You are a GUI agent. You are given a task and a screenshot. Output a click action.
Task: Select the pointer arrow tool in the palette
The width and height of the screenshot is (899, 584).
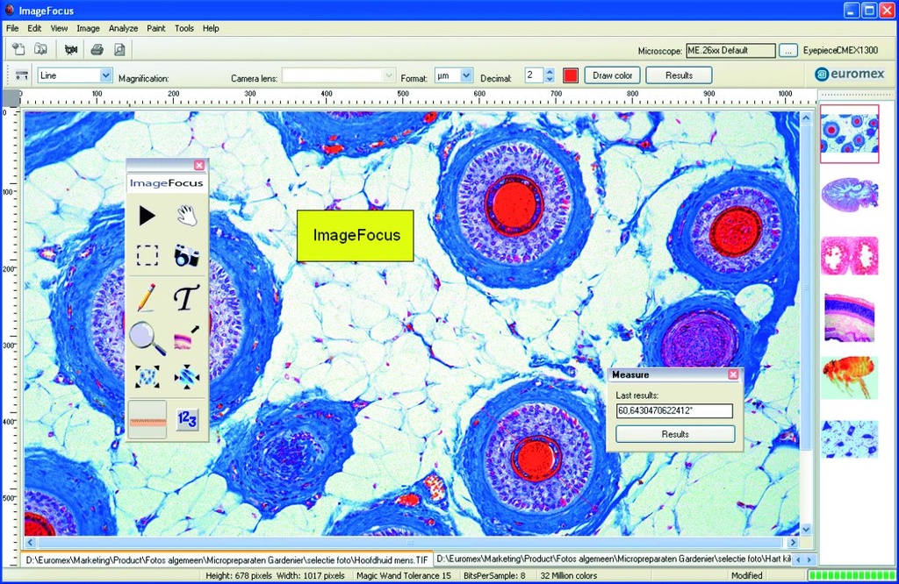pos(147,216)
